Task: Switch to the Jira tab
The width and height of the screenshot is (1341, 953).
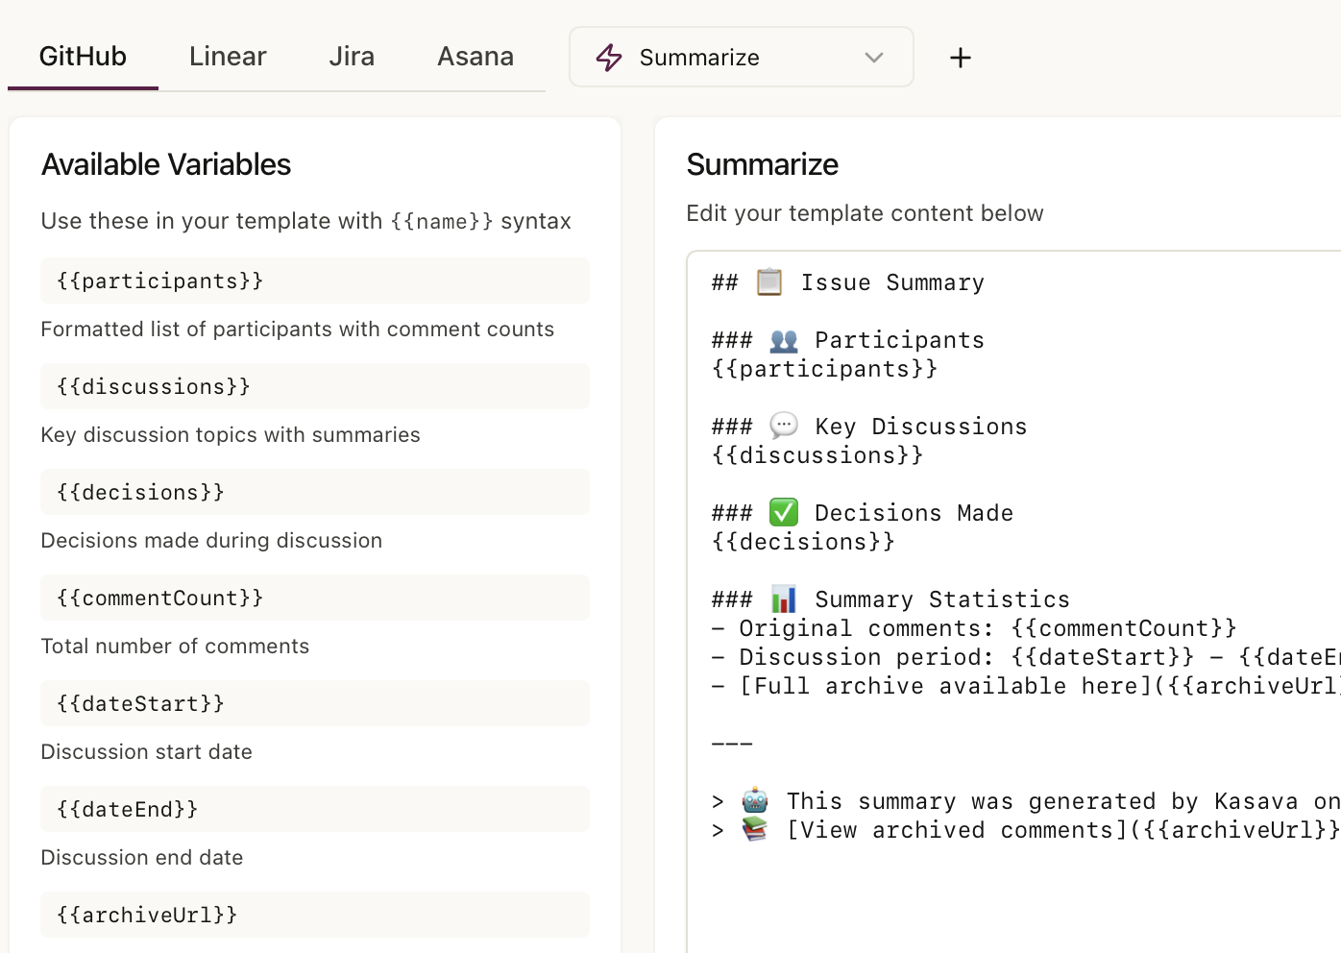Action: 352,56
